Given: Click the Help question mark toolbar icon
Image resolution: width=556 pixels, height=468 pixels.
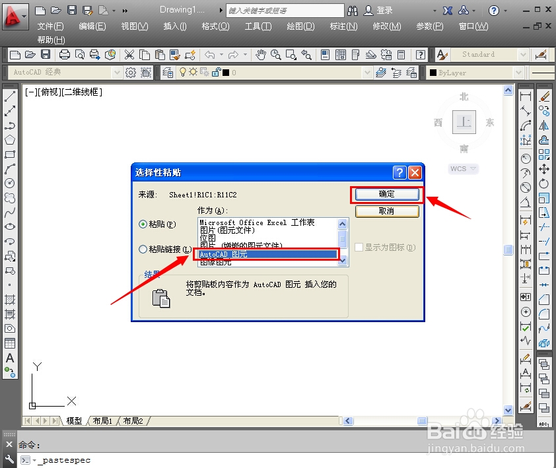Looking at the screenshot, I should (x=421, y=55).
